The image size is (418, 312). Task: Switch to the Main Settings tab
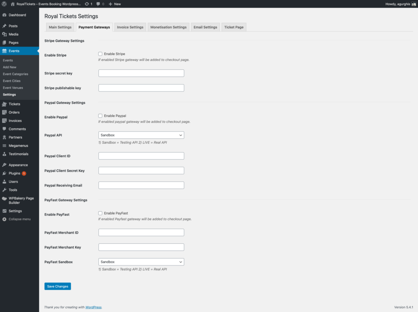click(x=60, y=27)
